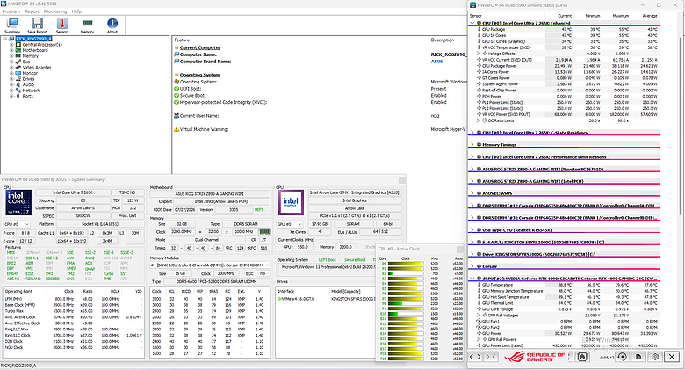Select Virtual Machine Warning row

[321, 129]
